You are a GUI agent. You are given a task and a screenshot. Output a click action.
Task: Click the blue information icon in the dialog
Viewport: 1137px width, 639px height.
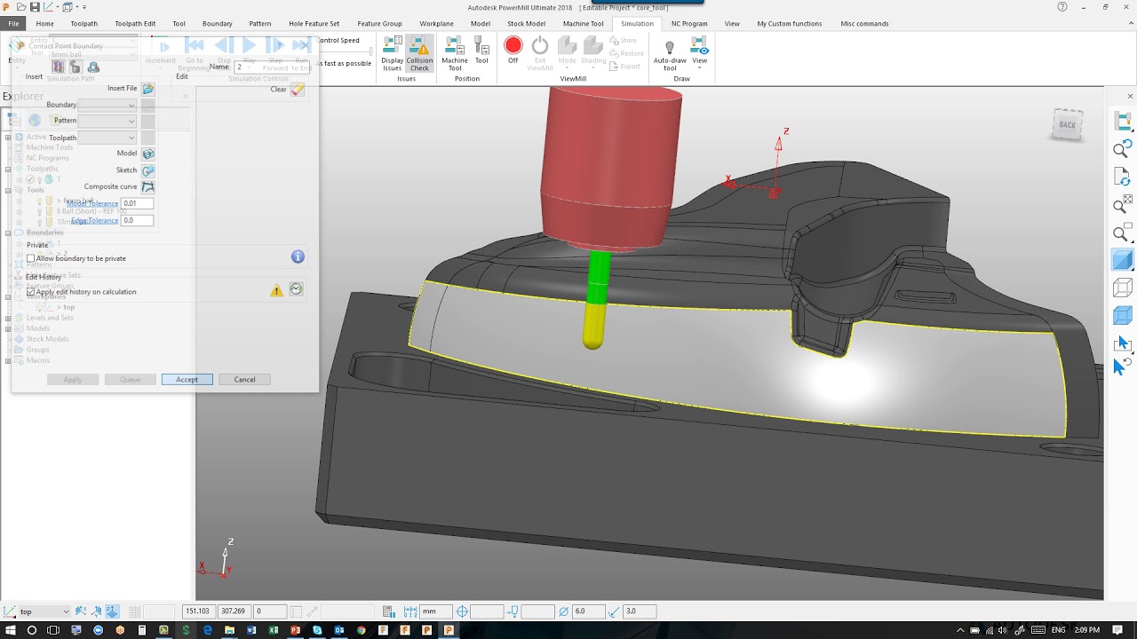tap(298, 256)
